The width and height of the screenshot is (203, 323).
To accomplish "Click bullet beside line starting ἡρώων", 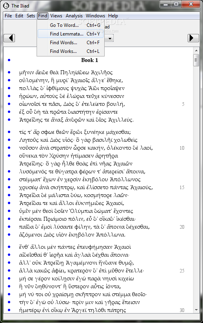I will pos(9,96).
